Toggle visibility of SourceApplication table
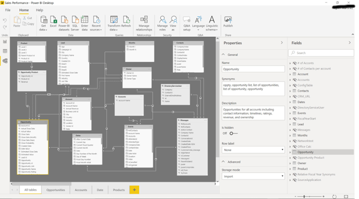 pos(294,180)
